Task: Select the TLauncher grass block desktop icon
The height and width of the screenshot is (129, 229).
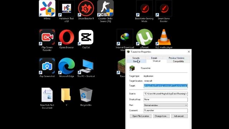Action: click(x=121, y=66)
